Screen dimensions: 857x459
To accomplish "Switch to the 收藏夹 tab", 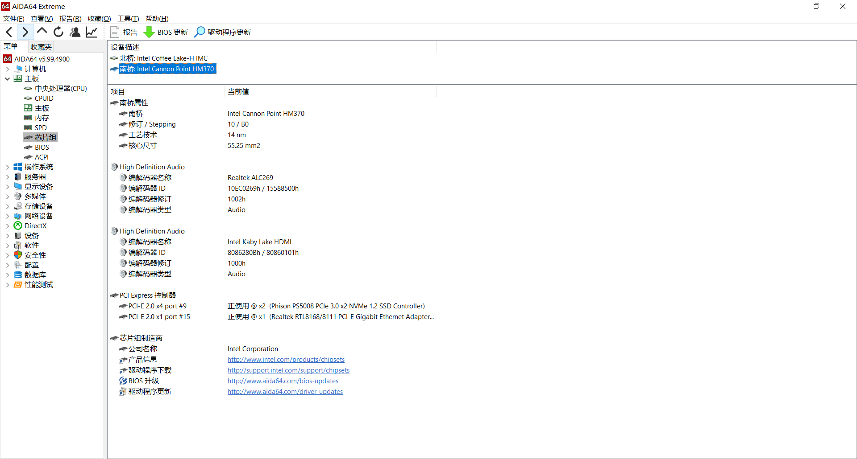I will (41, 47).
